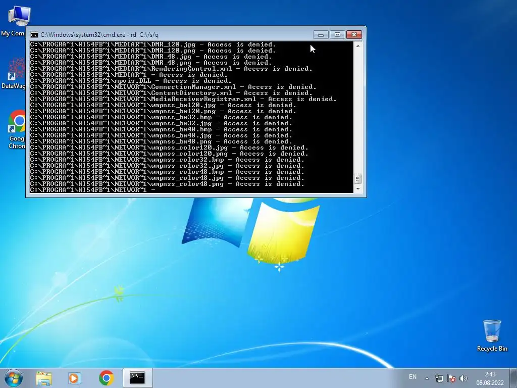Launch Windows Media Player from taskbar
Screen dimensions: 517x388
pos(75,378)
